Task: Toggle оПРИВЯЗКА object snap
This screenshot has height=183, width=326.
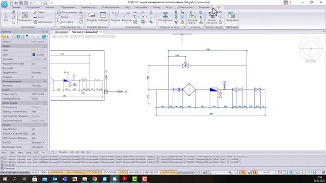Action: coord(57,172)
